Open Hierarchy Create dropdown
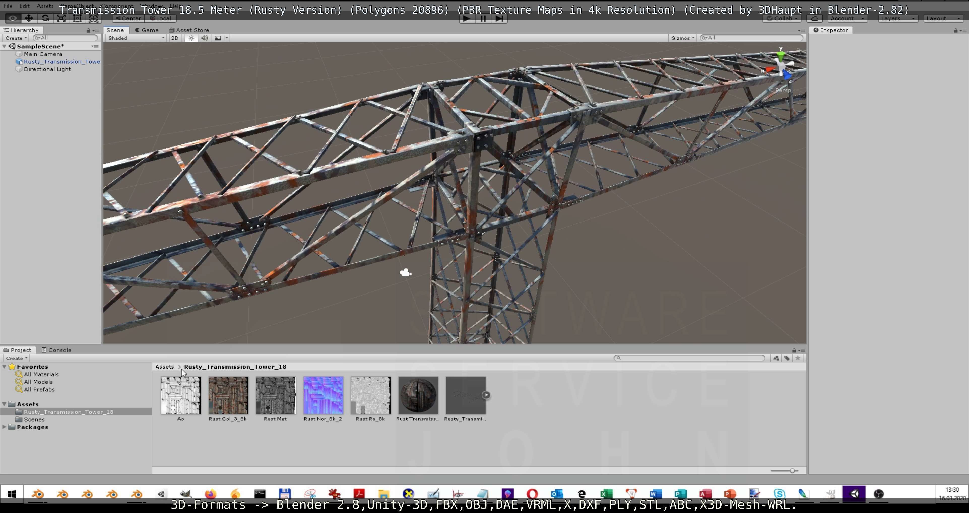Viewport: 969px width, 513px height. coord(16,38)
